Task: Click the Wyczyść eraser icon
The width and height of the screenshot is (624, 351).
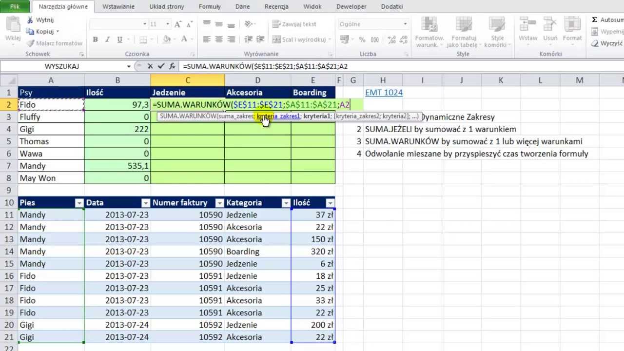Action: [x=595, y=43]
